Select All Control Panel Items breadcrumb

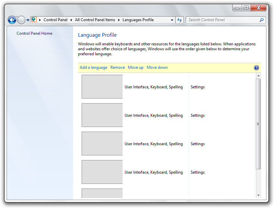[x=95, y=20]
